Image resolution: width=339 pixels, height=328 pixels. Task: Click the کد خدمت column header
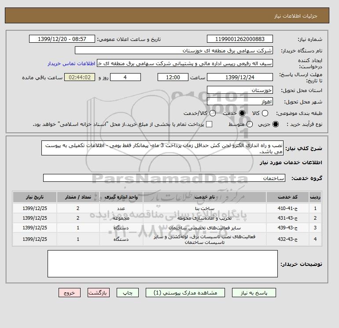click(287, 197)
